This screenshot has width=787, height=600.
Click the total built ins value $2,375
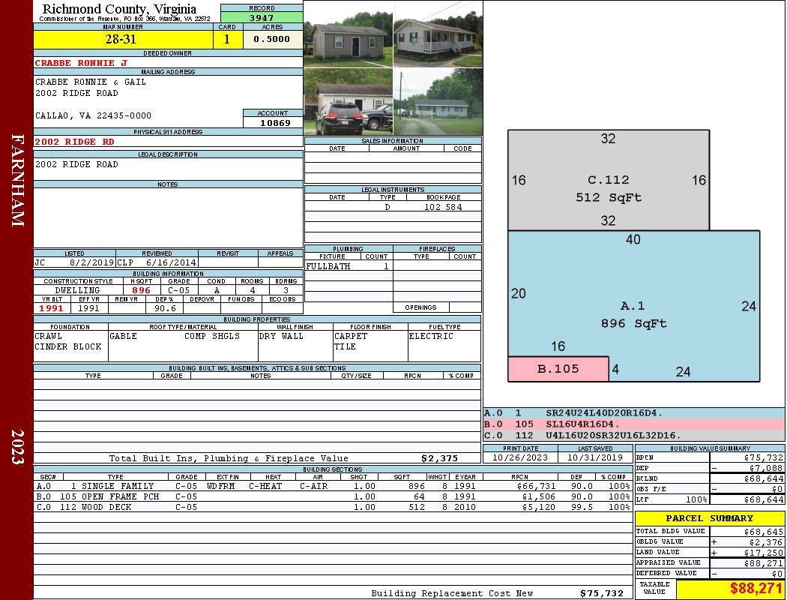(x=440, y=458)
